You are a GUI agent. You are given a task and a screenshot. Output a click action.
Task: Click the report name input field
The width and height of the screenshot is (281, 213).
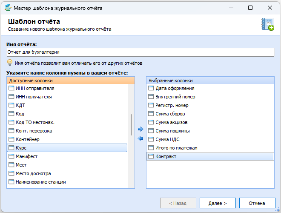coord(140,52)
